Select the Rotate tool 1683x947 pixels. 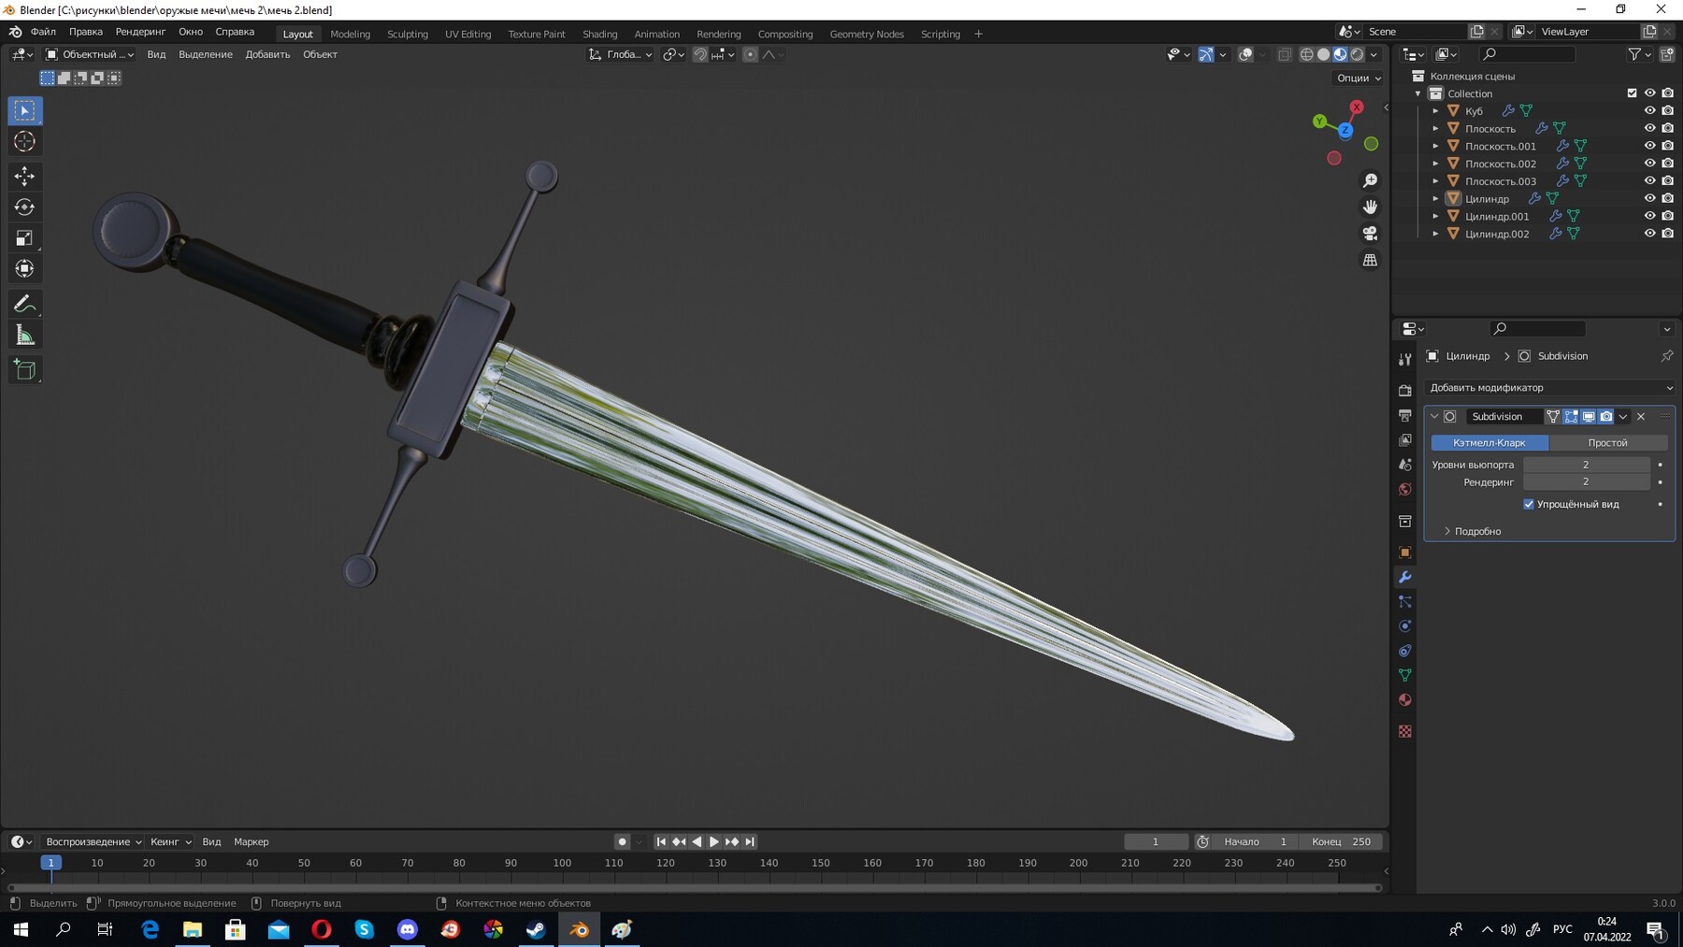(x=24, y=207)
